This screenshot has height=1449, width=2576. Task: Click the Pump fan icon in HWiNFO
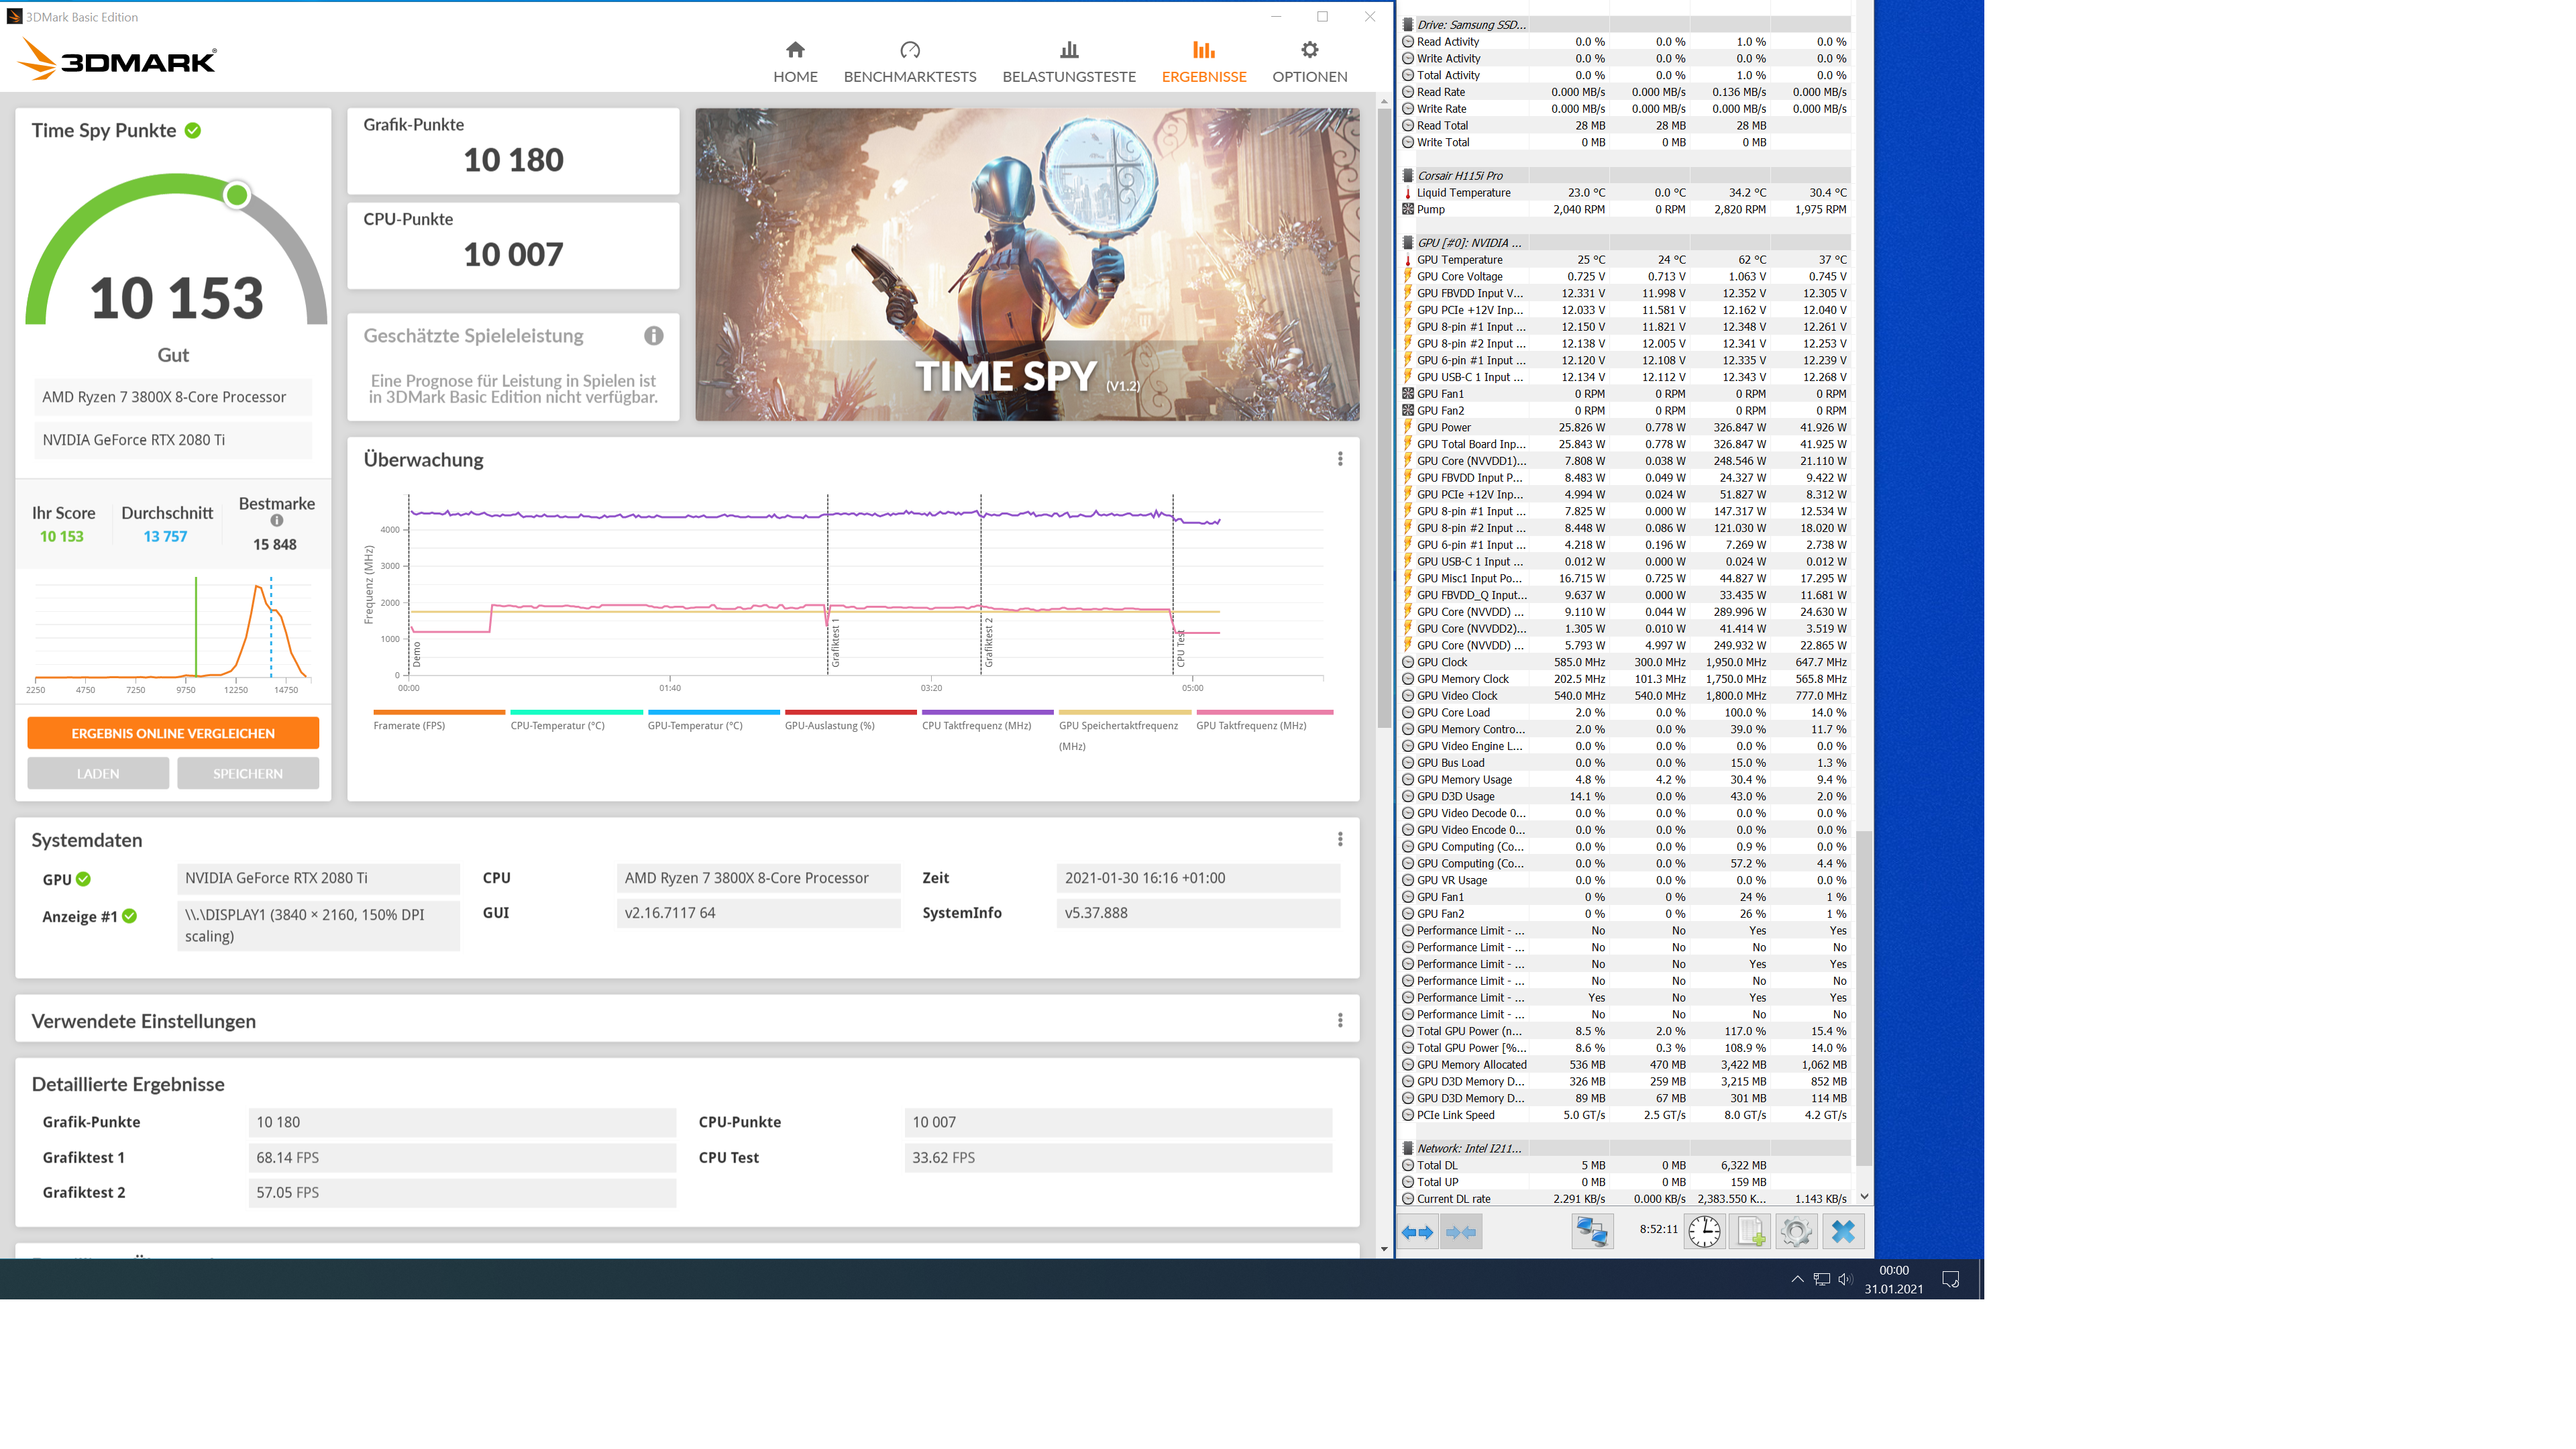tap(1408, 210)
